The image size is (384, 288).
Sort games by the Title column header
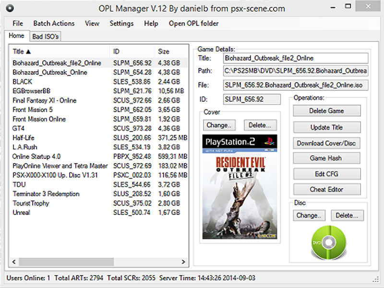click(20, 50)
